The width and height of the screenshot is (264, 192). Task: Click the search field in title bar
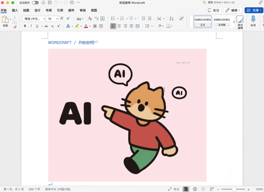point(229,3)
